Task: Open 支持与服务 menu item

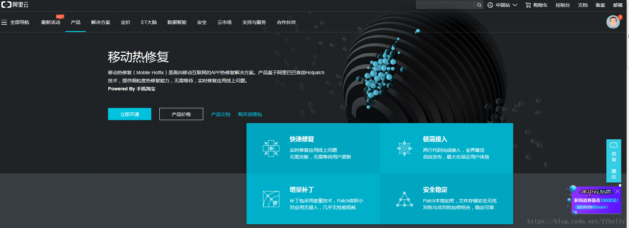Action: 254,22
